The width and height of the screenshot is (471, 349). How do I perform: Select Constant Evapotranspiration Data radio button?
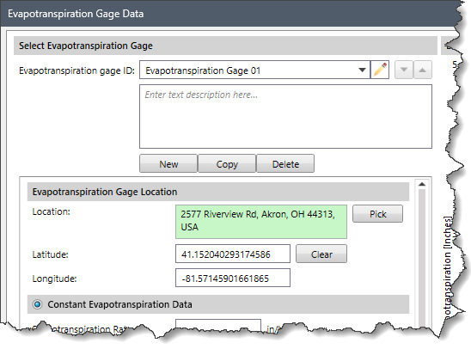click(38, 304)
